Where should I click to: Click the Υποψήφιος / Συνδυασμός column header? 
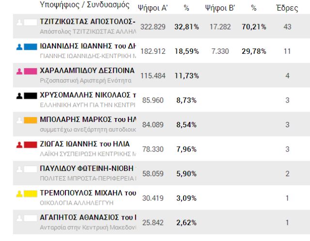[85, 6]
